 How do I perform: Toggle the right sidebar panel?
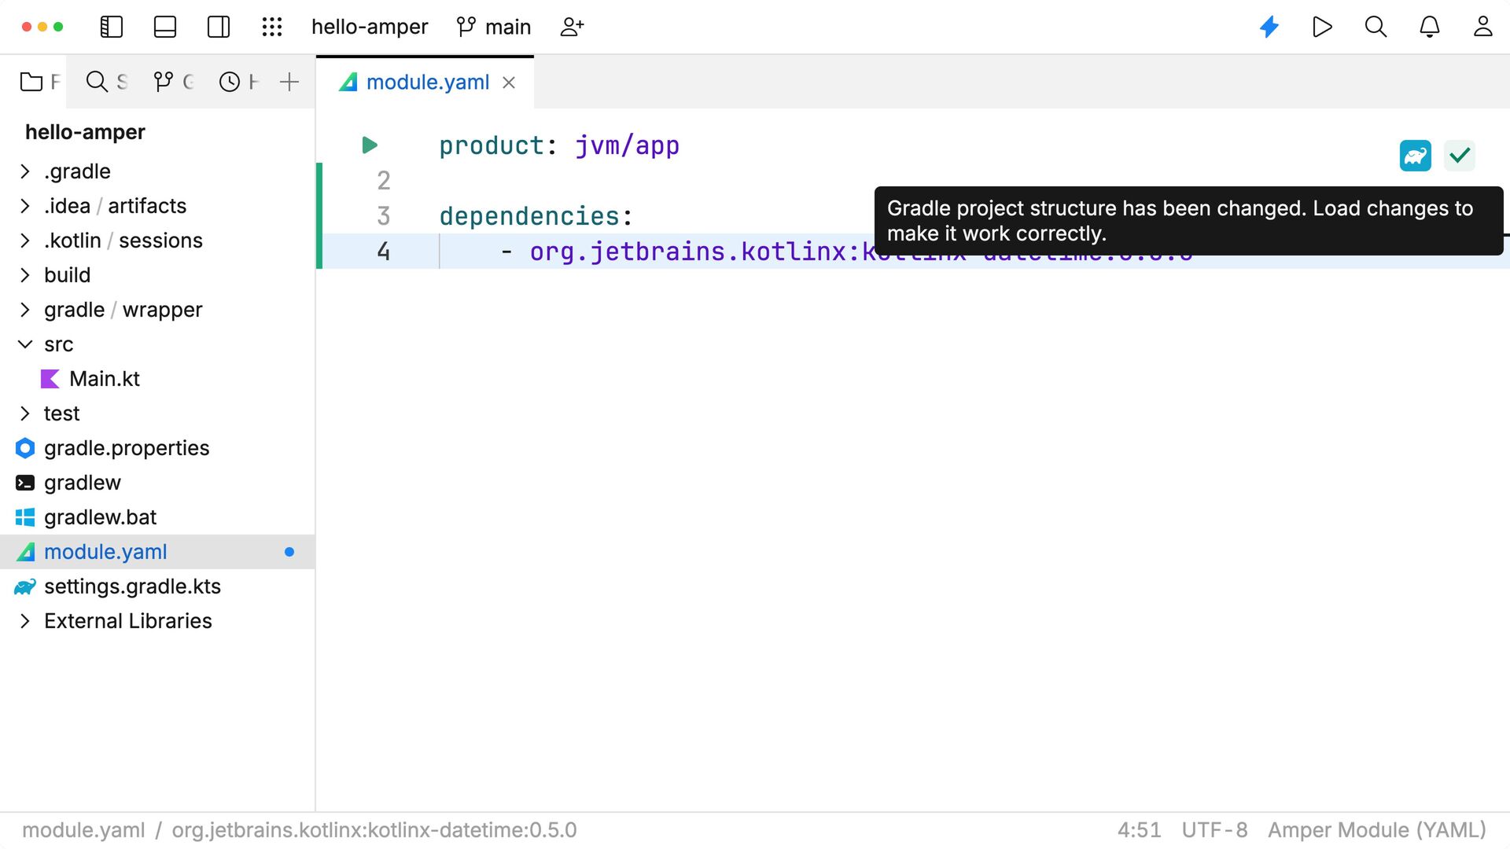pos(219,27)
